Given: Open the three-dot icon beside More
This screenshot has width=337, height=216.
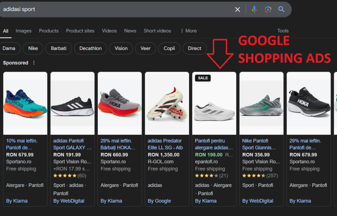Looking at the screenshot, I should [182, 31].
